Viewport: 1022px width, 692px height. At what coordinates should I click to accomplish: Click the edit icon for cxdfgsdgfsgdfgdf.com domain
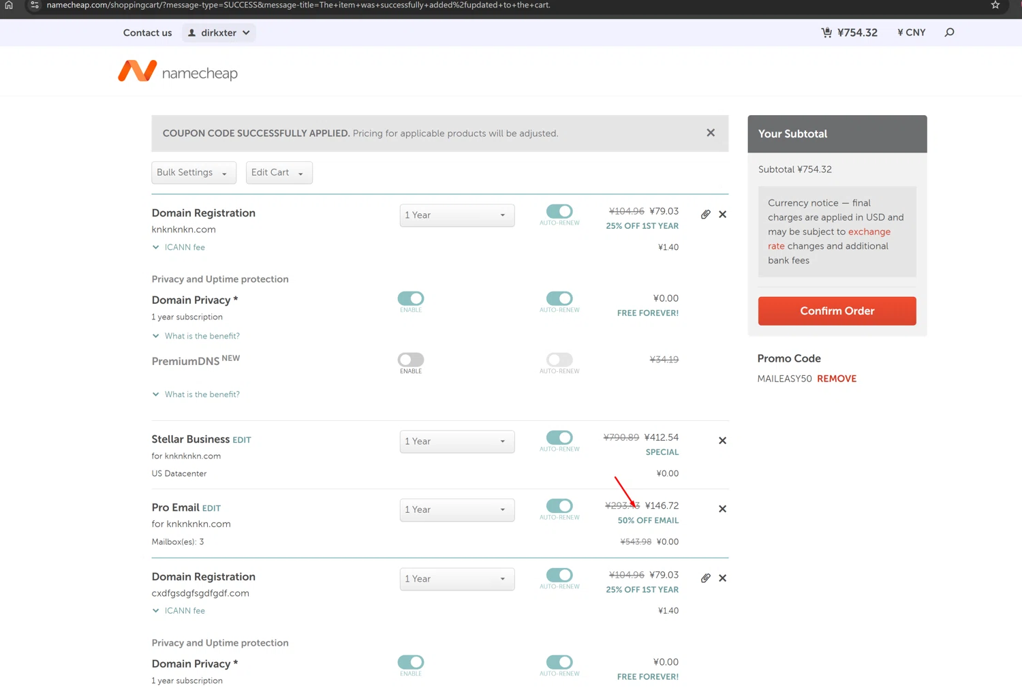pos(706,578)
